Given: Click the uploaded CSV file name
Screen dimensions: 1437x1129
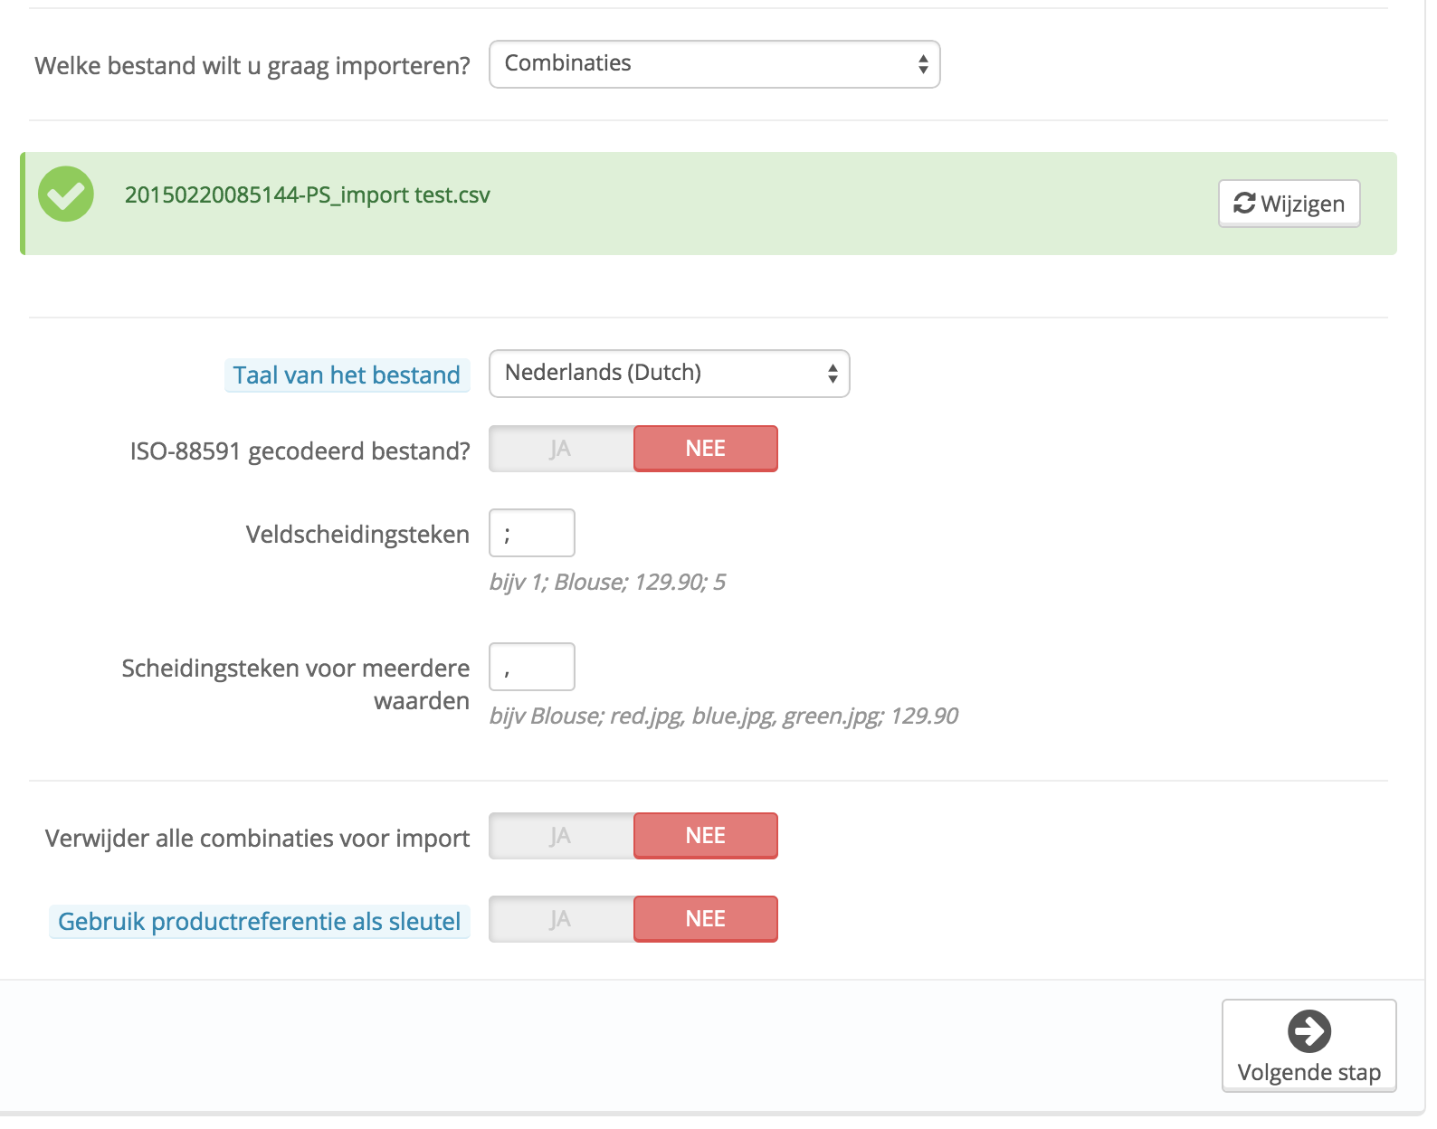Looking at the screenshot, I should pyautogui.click(x=307, y=195).
